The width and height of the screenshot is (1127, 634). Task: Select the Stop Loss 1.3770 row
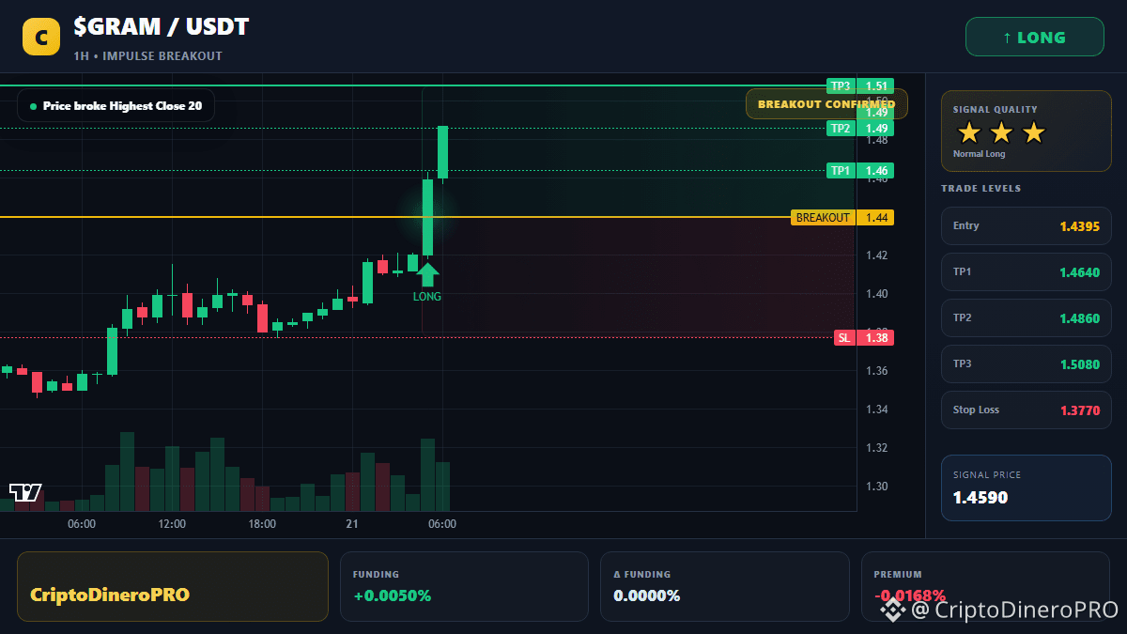pyautogui.click(x=1026, y=410)
